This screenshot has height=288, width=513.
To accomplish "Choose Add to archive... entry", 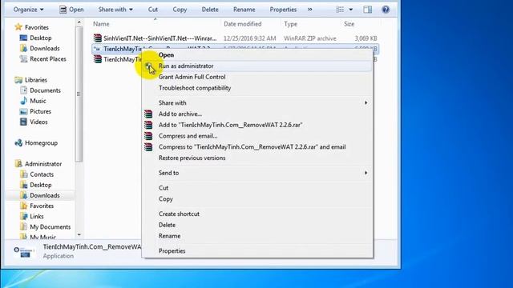I will (x=257, y=114).
